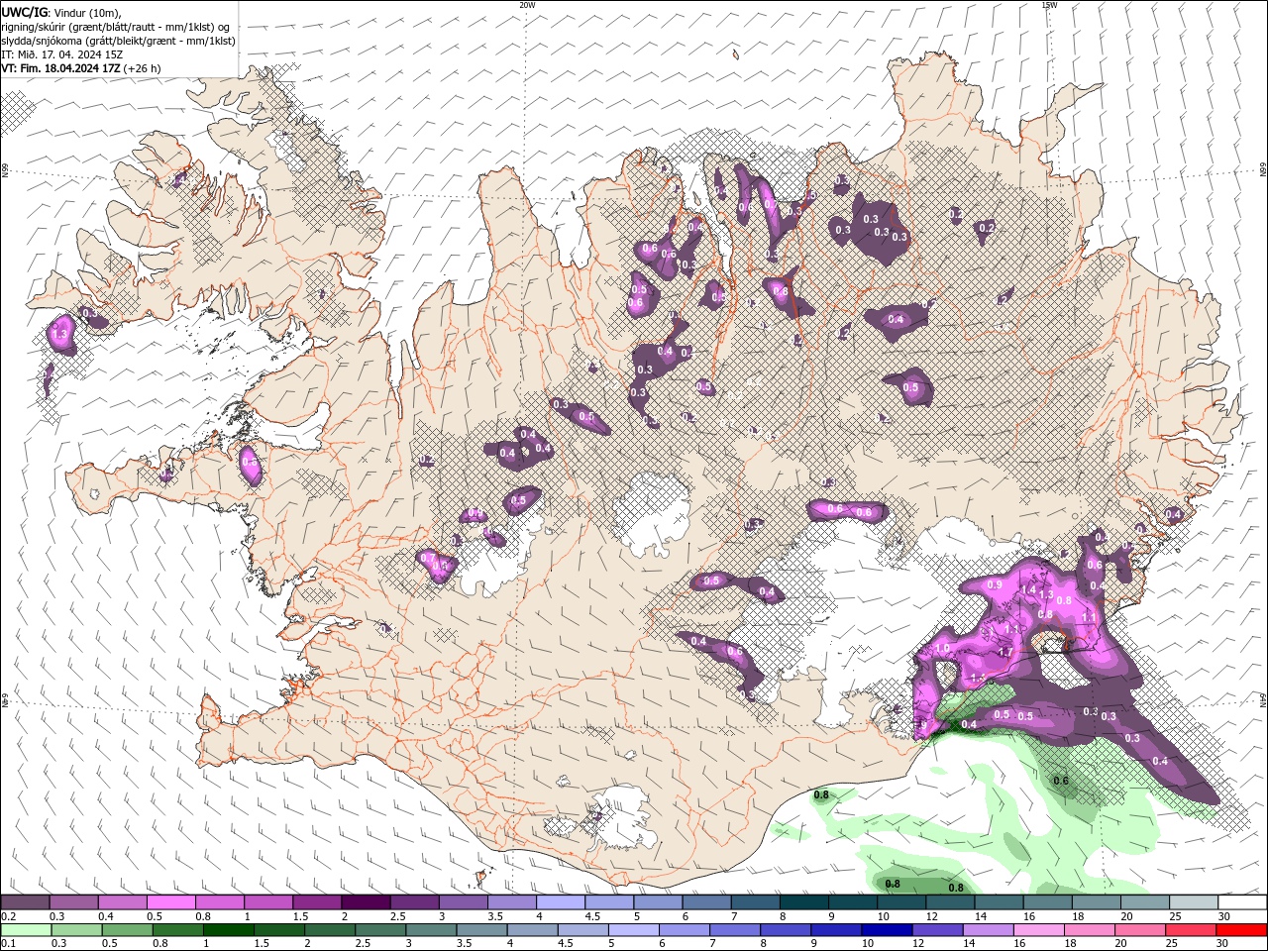Select the upper legend swatch labeled 3.5
1268x951 pixels.
coord(510,902)
